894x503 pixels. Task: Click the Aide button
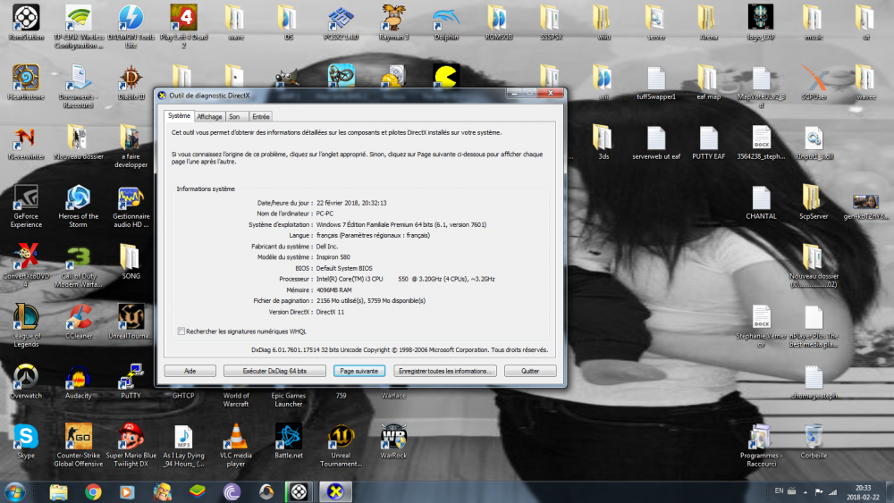click(x=190, y=371)
